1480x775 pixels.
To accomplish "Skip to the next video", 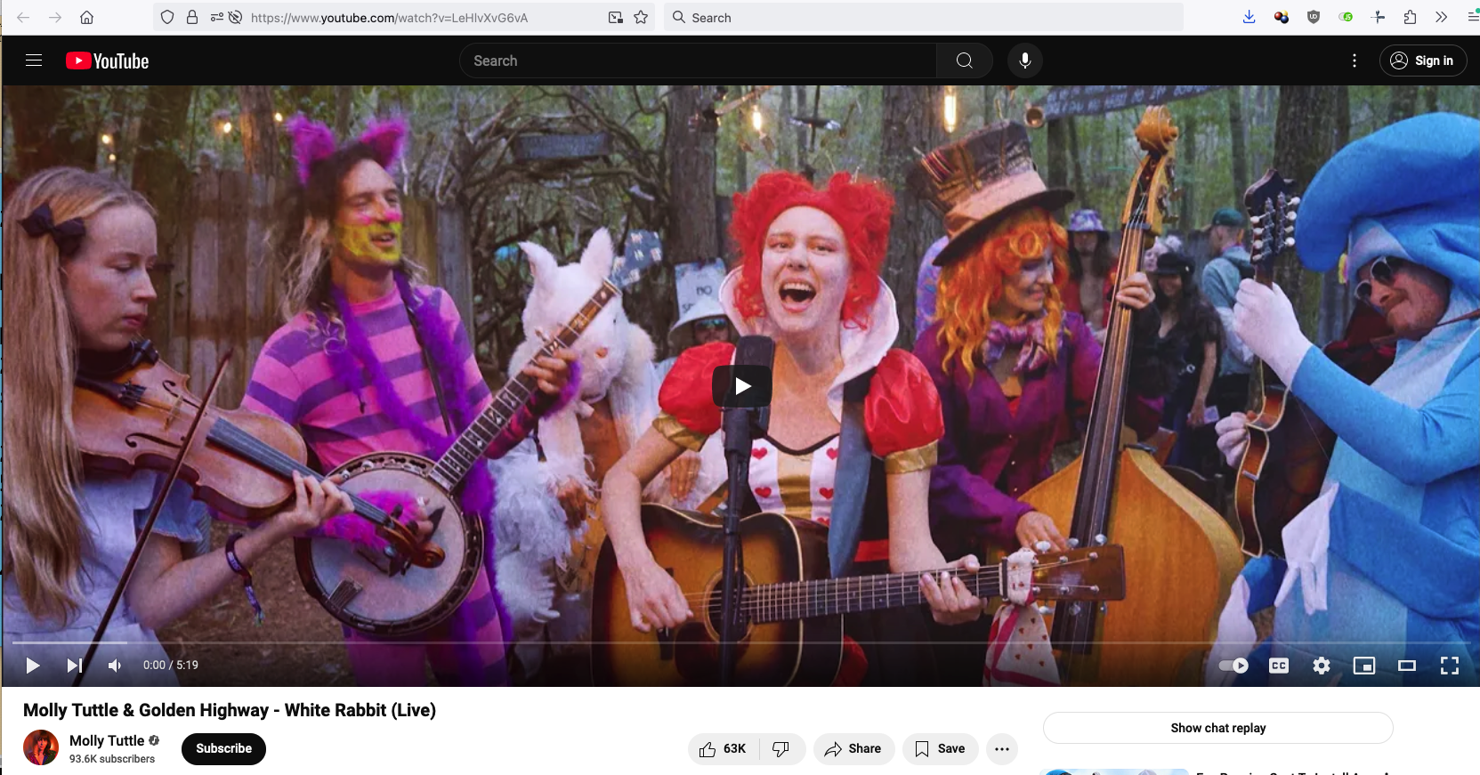I will [x=75, y=666].
